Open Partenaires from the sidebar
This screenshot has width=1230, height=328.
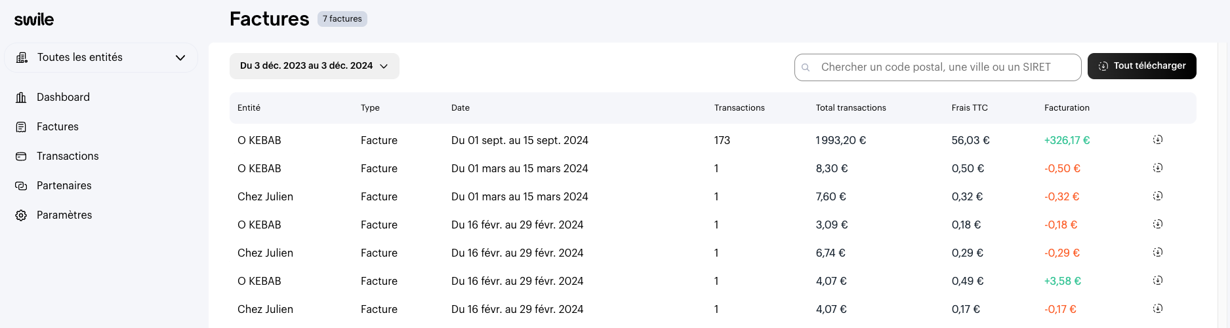point(64,186)
